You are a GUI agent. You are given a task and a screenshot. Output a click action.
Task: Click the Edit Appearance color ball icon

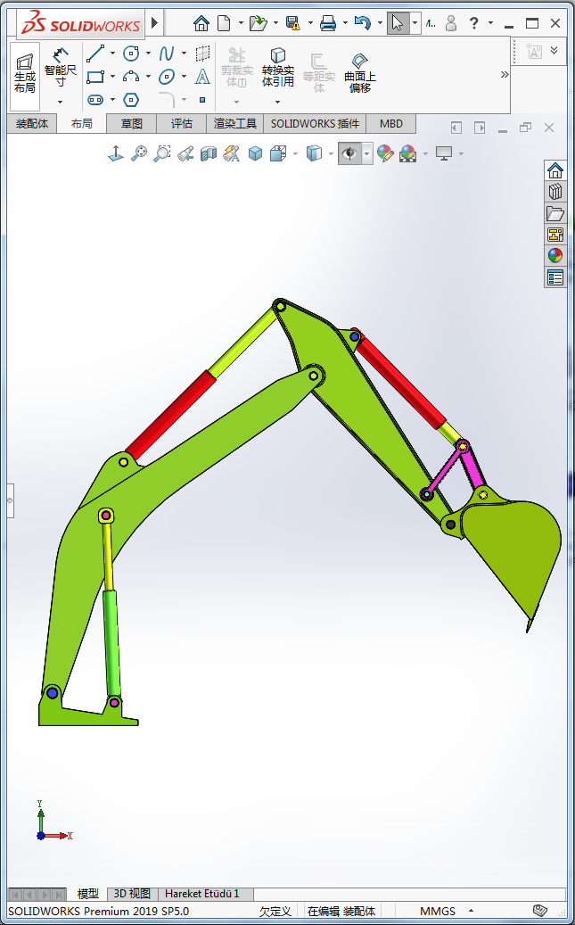coord(385,153)
